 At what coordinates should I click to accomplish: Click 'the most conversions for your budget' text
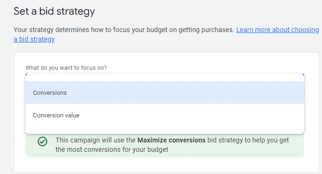point(112,149)
